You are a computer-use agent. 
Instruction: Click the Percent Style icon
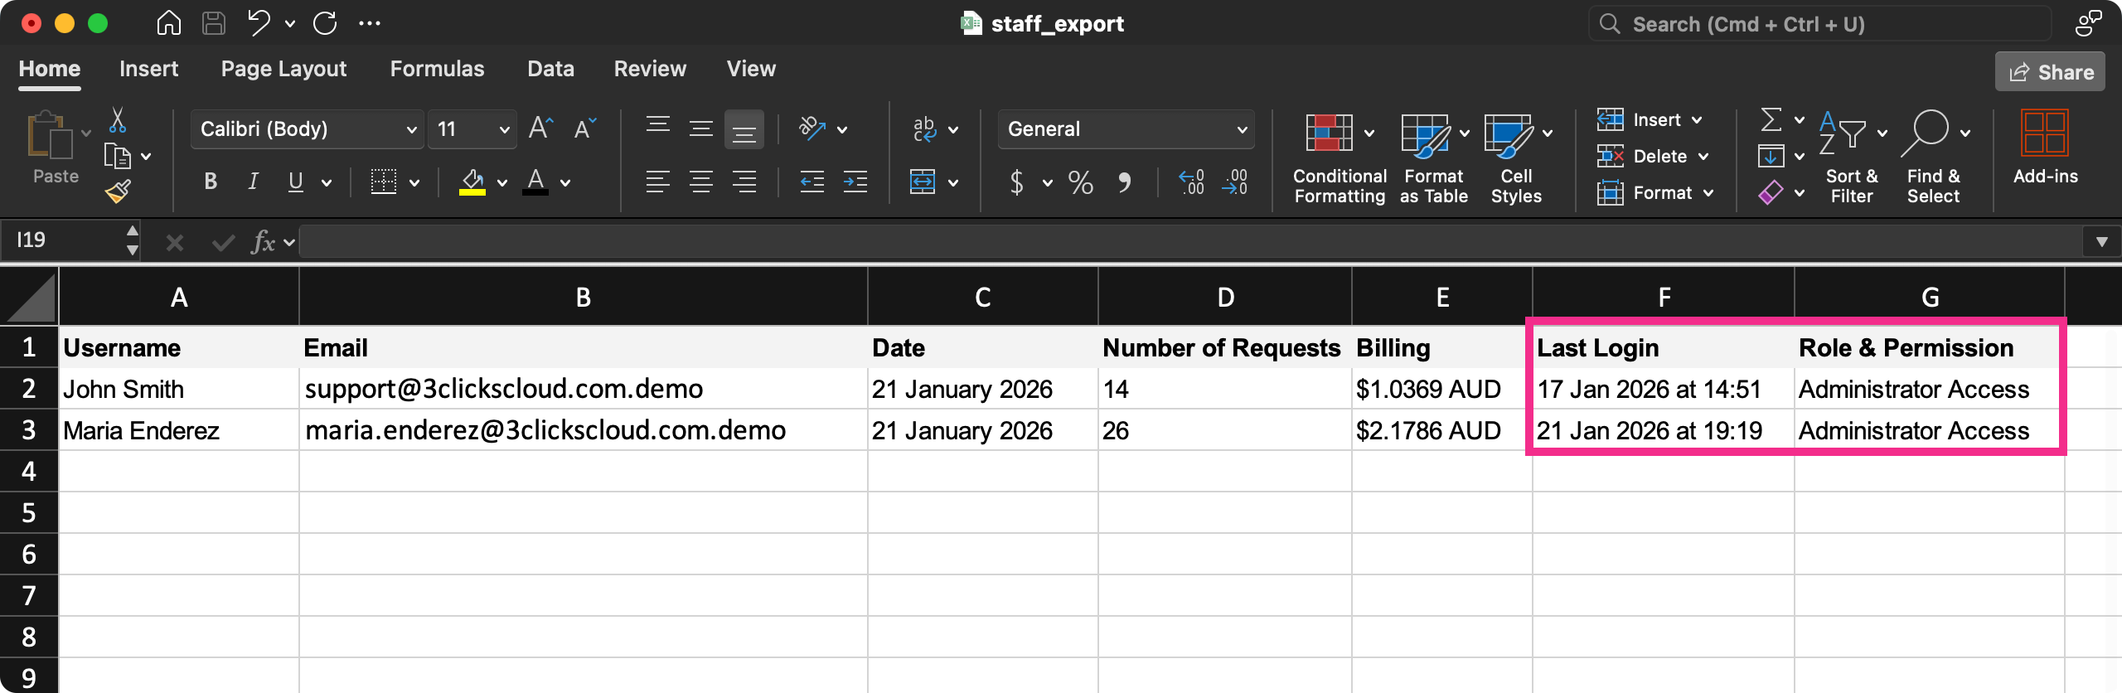click(1080, 182)
